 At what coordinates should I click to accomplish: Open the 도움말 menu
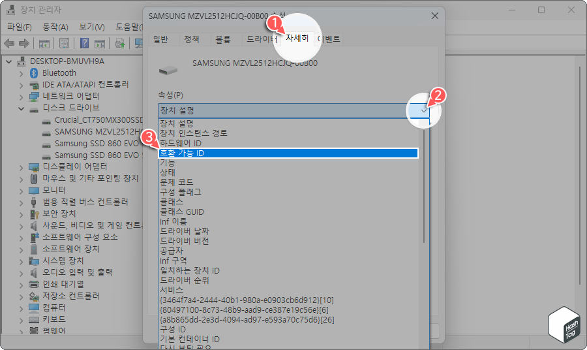(x=128, y=27)
